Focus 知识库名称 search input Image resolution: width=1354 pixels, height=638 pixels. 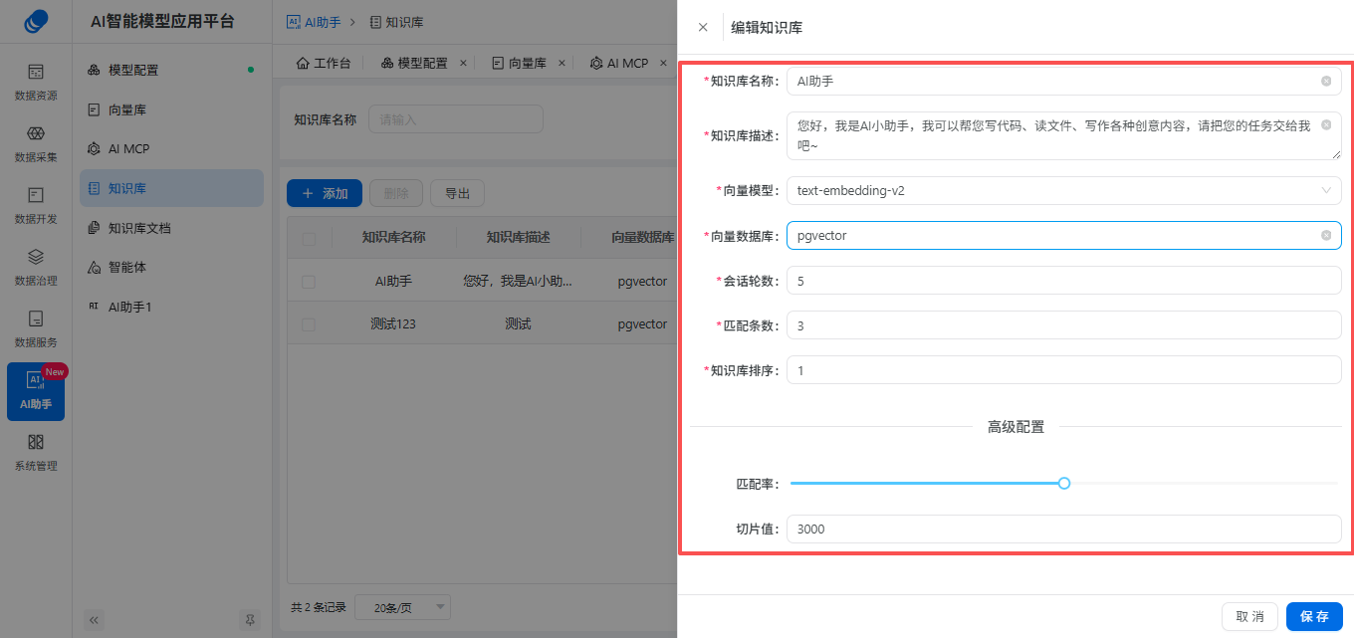[x=456, y=119]
